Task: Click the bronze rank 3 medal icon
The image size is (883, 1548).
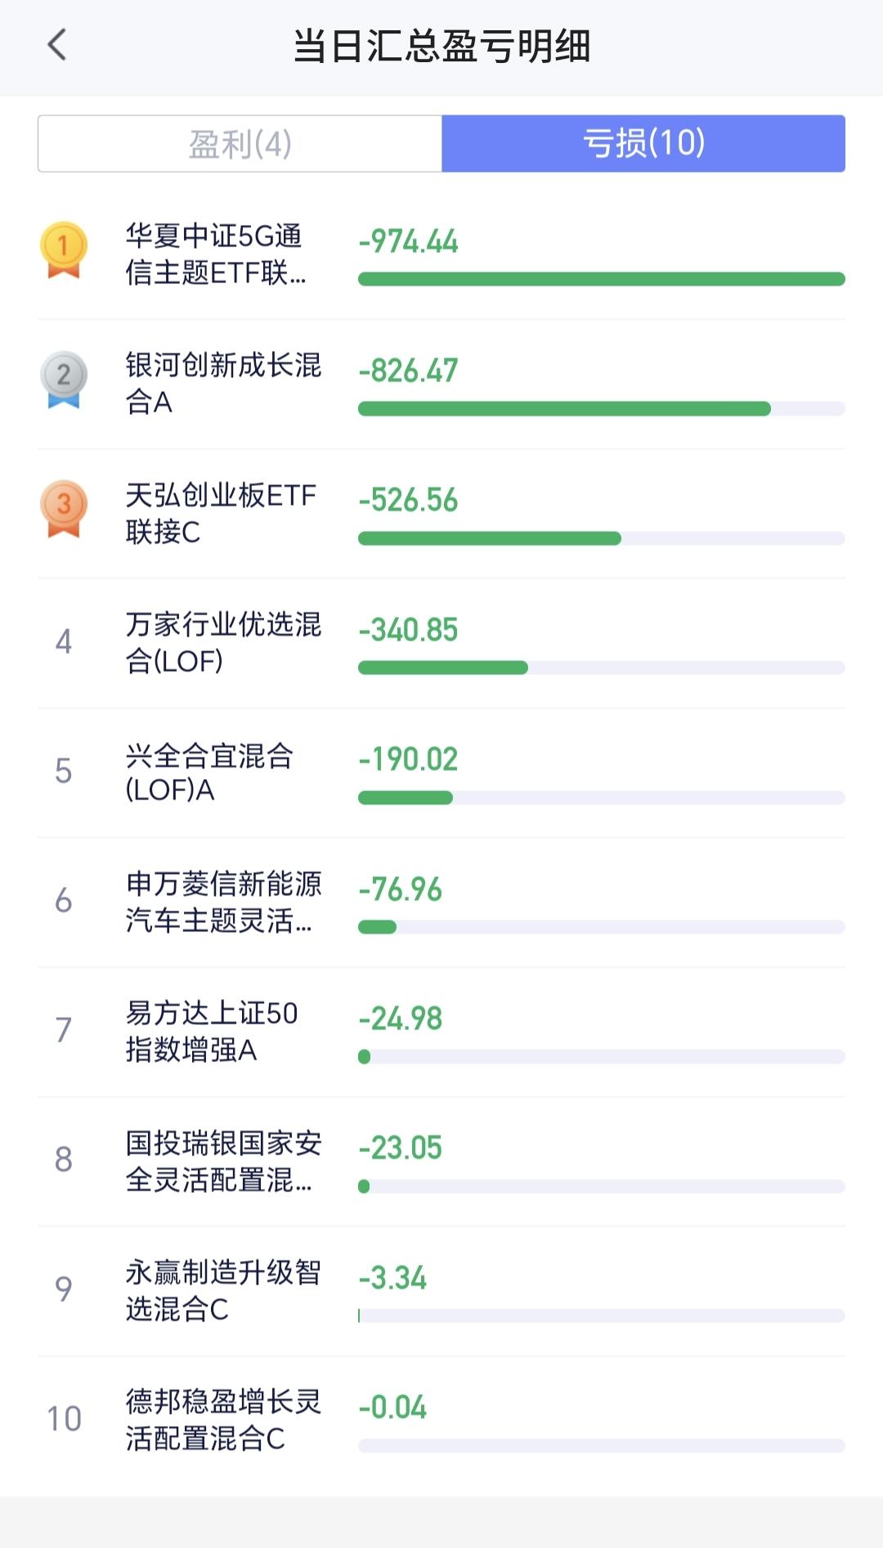Action: coord(64,509)
